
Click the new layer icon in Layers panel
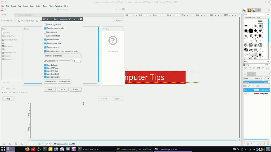[245, 144]
